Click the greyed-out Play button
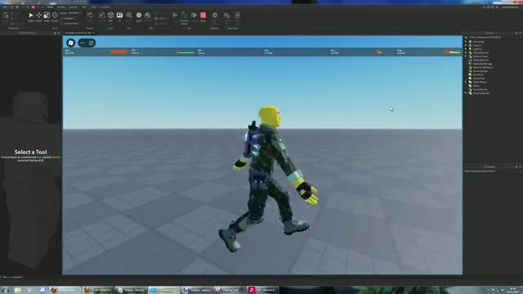 pos(175,16)
